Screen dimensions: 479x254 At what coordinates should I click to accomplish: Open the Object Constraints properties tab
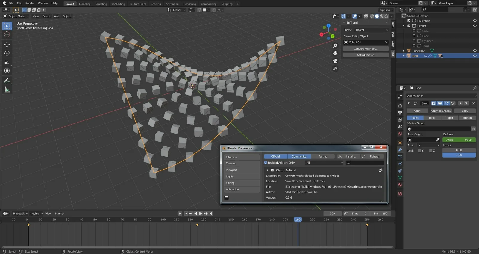pyautogui.click(x=400, y=171)
